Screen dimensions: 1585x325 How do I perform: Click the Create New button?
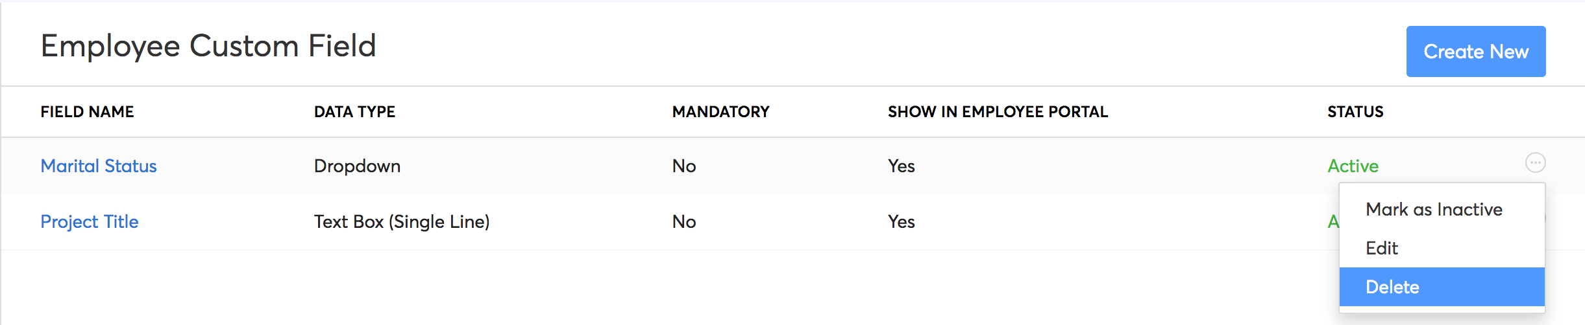[x=1475, y=52]
